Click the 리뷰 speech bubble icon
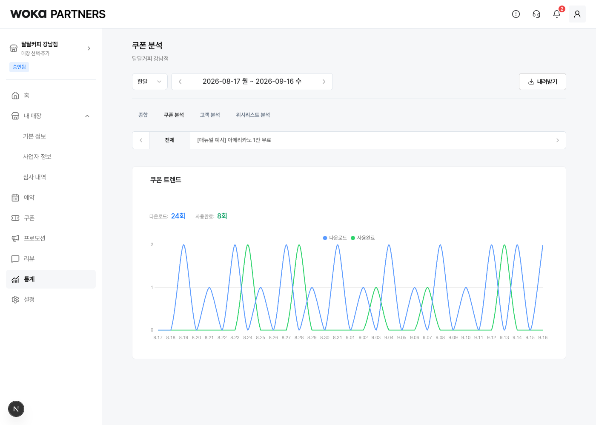The height and width of the screenshot is (425, 596). (15, 259)
